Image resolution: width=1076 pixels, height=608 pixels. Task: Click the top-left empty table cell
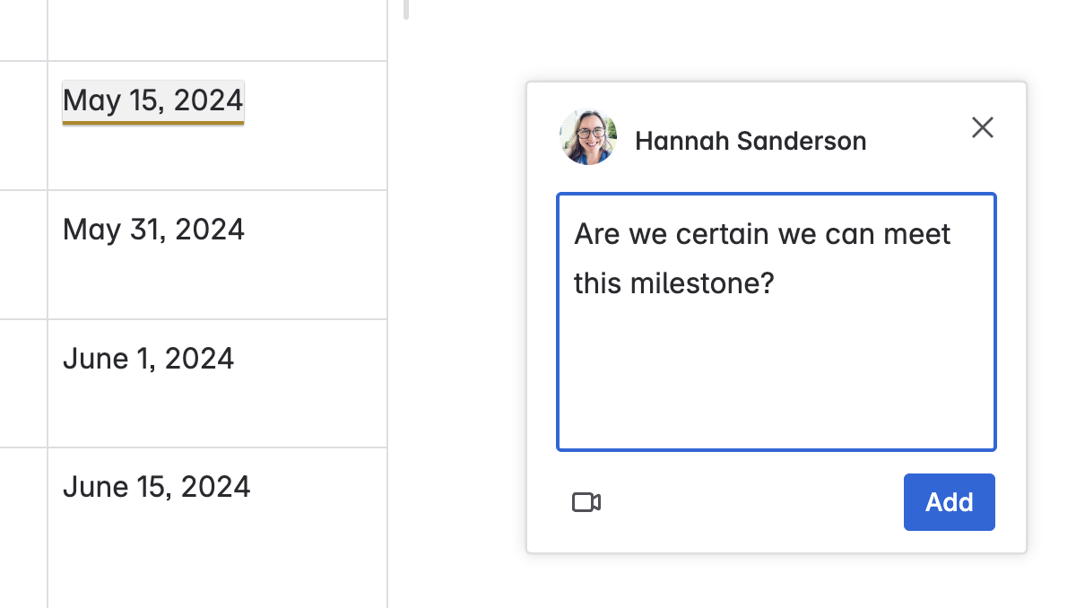(x=23, y=30)
